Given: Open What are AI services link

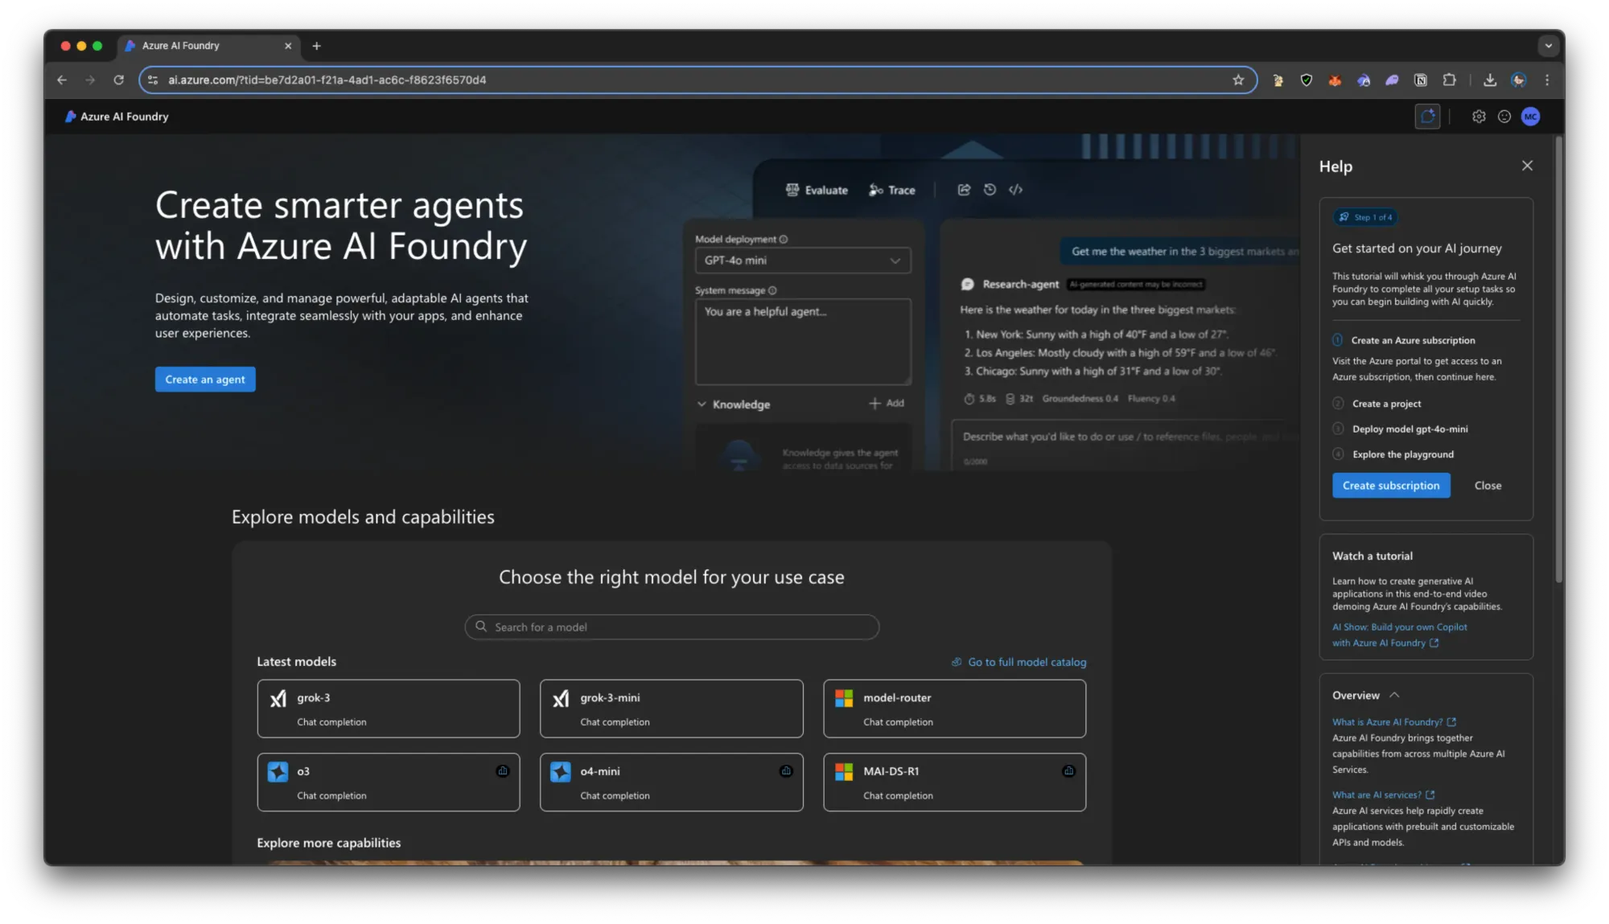Looking at the screenshot, I should tap(1383, 795).
